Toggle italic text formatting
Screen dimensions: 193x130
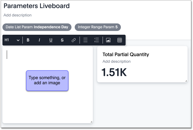[39, 40]
